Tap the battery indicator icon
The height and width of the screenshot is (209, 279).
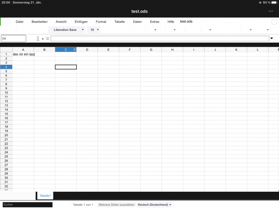pos(274,3)
